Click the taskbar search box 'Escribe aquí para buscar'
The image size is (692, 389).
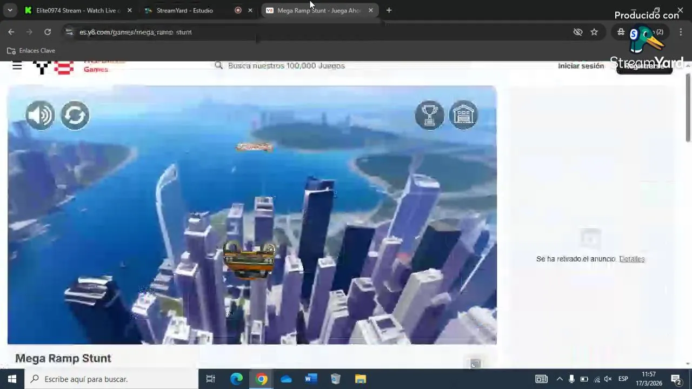[x=111, y=379]
